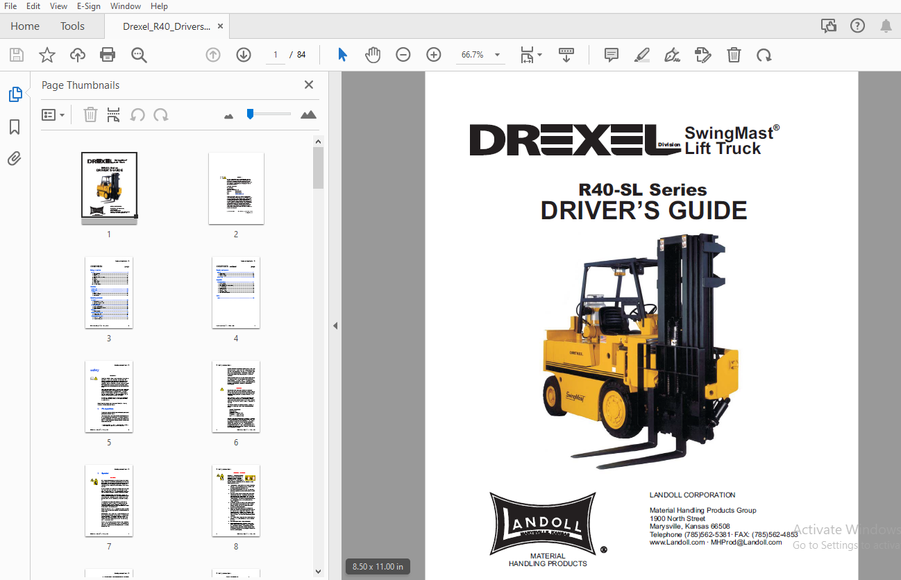Go to next page arrow
This screenshot has height=580, width=901.
point(244,55)
